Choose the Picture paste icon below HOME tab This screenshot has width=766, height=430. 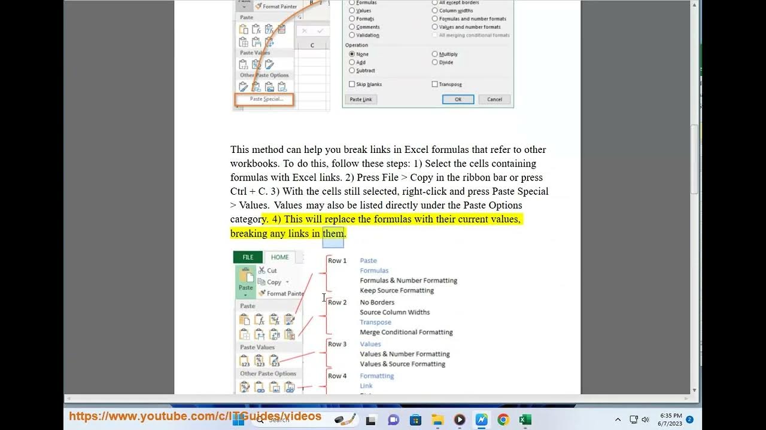click(274, 387)
